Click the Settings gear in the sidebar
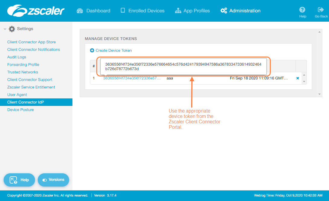The image size is (329, 201). [11, 29]
